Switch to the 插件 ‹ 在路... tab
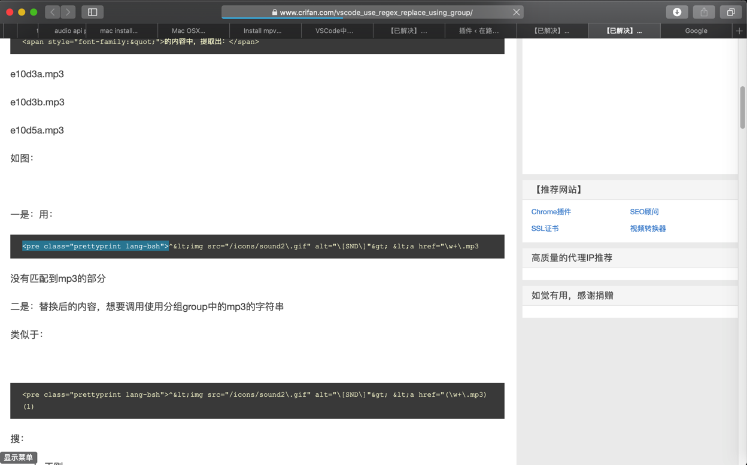Image resolution: width=747 pixels, height=465 pixels. pos(481,31)
